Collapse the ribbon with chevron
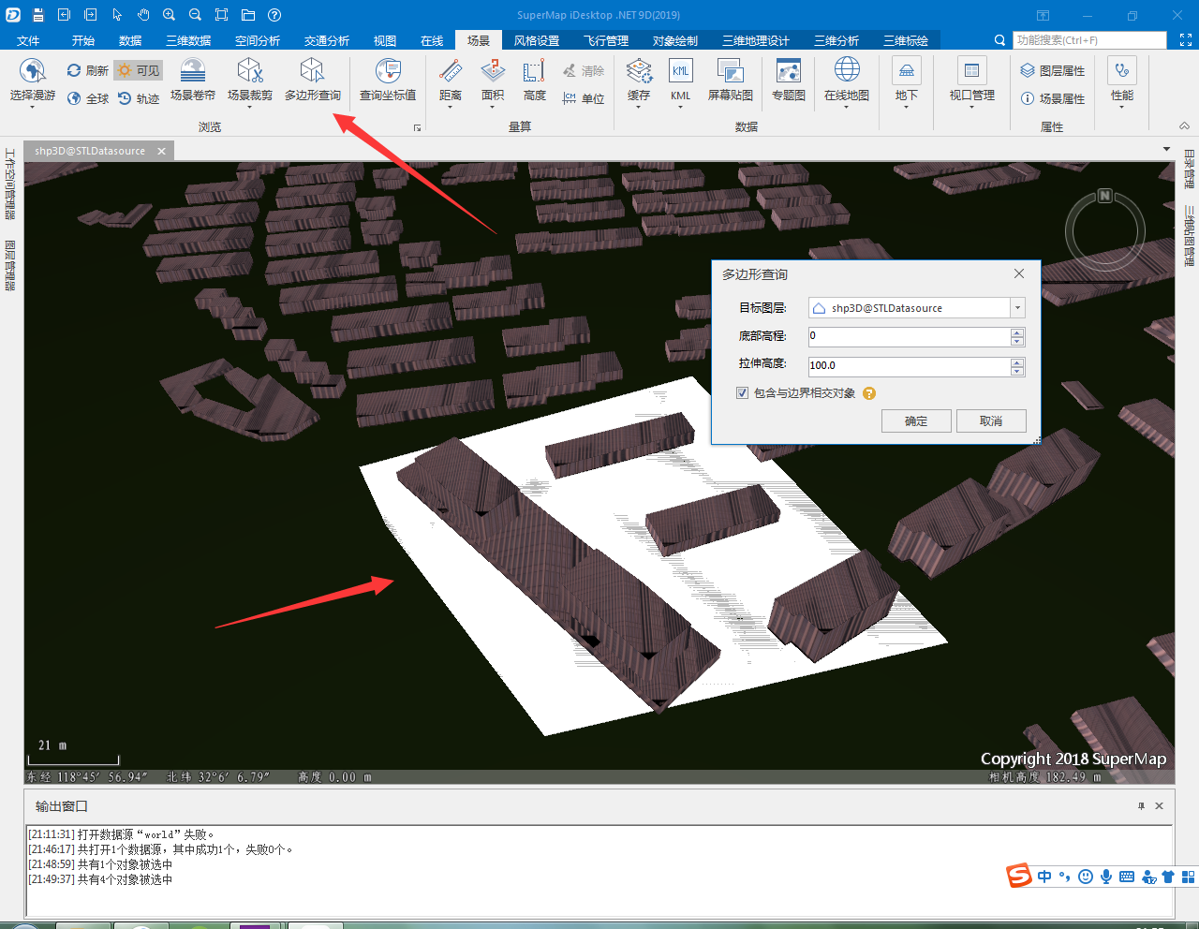The height and width of the screenshot is (929, 1199). coord(1184,126)
